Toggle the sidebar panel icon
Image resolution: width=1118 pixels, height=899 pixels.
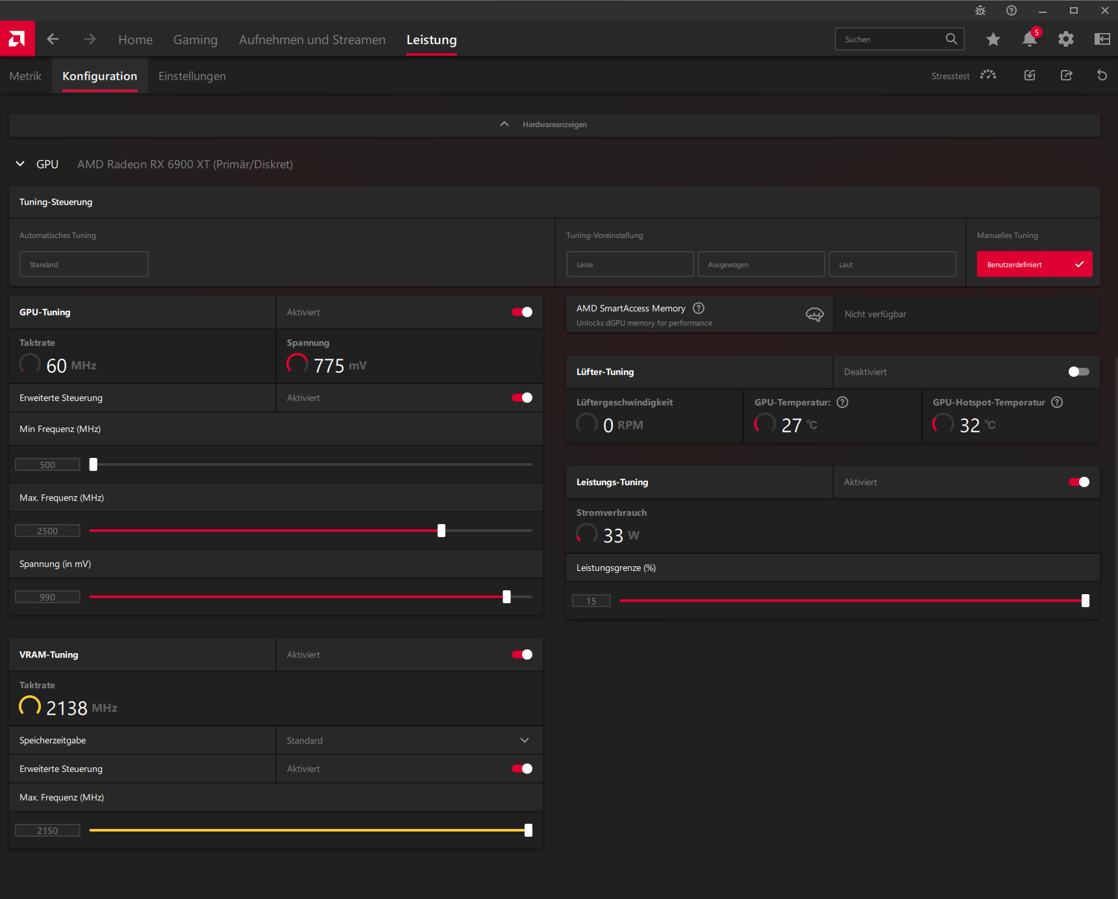point(1102,40)
